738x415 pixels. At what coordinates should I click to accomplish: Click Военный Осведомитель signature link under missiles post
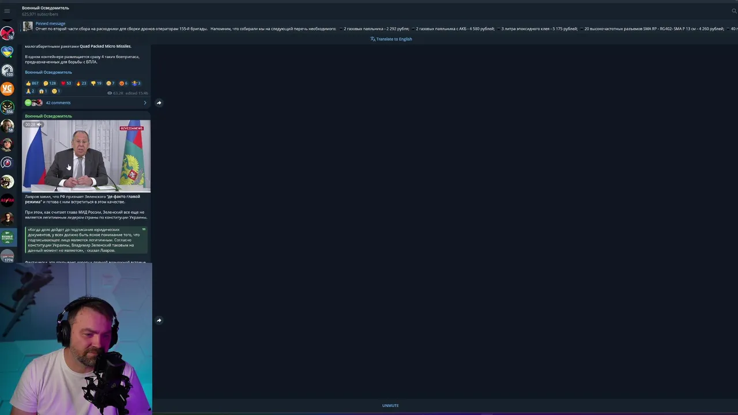pyautogui.click(x=48, y=72)
